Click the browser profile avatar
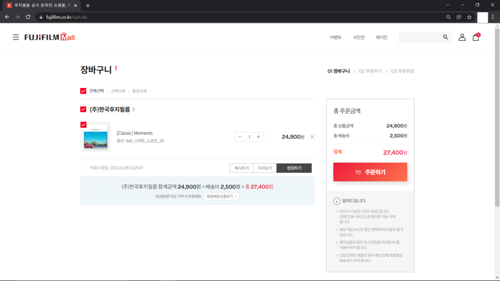 coord(482,17)
